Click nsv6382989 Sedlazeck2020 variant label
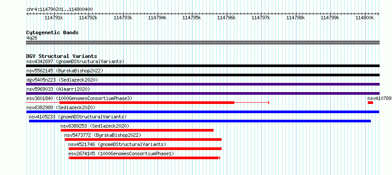This screenshot has height=175, width=392. 61,107
